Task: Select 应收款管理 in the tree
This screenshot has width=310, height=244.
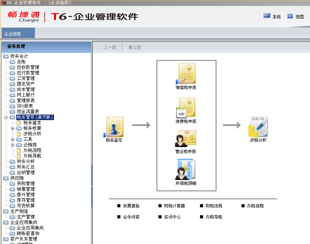Action: point(28,67)
